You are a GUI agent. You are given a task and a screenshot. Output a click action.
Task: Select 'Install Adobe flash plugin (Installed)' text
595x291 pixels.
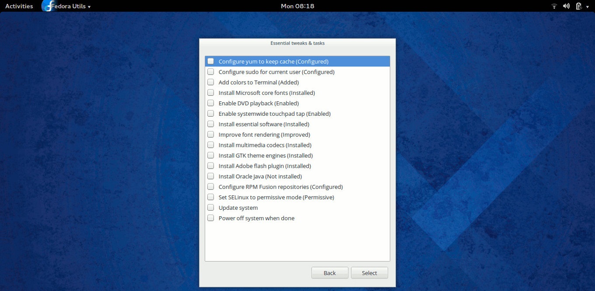265,166
